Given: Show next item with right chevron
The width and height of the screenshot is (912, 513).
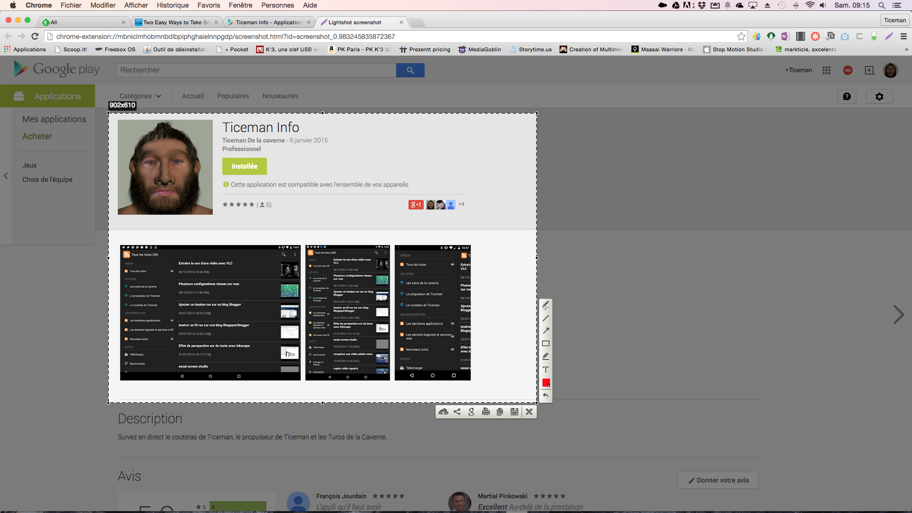Looking at the screenshot, I should (898, 314).
